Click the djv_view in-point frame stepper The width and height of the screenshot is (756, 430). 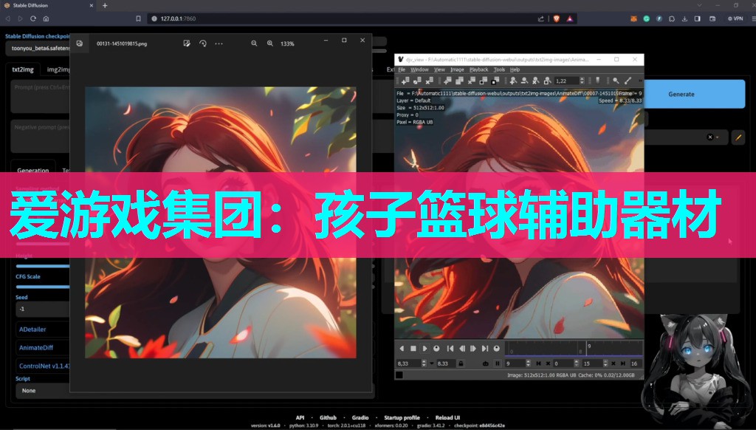click(576, 364)
